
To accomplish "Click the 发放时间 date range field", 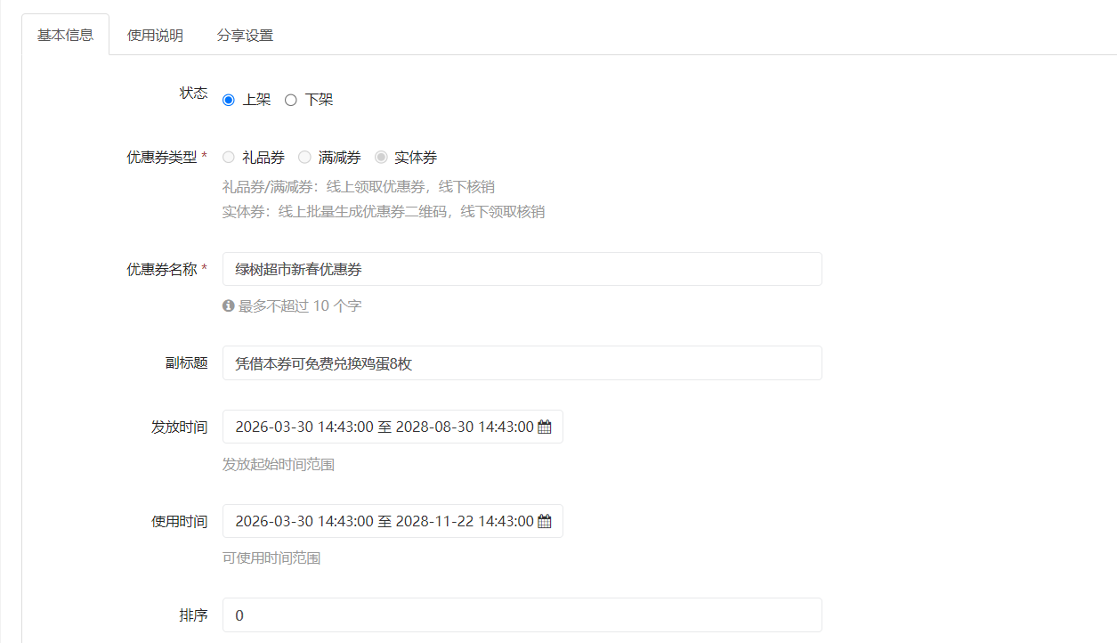I will [393, 427].
